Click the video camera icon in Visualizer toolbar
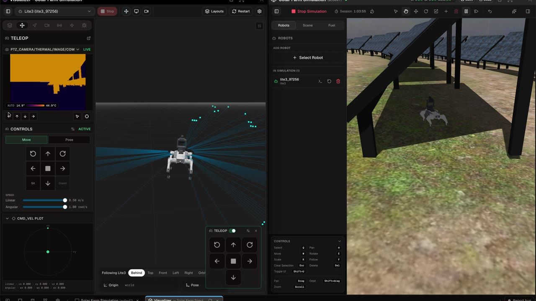Image resolution: width=536 pixels, height=301 pixels. pos(146,11)
